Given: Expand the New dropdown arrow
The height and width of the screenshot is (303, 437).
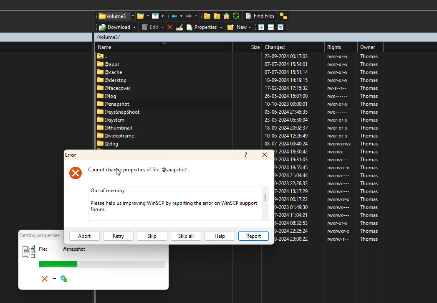Looking at the screenshot, I should point(250,27).
